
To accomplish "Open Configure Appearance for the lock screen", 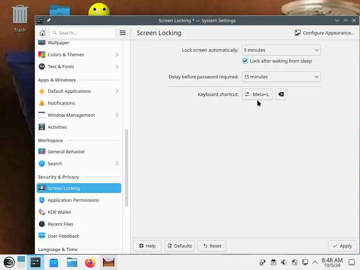I will pos(324,33).
